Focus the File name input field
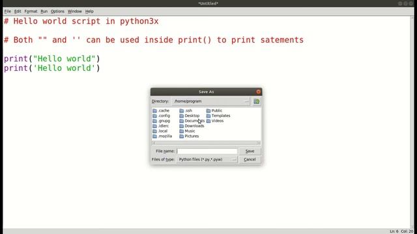 [x=207, y=151]
